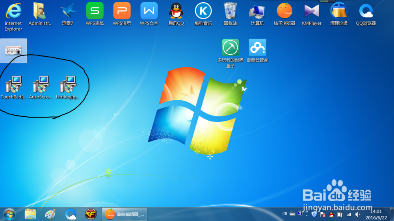
Task: Open the Paint taskbar icon
Action: click(50, 214)
